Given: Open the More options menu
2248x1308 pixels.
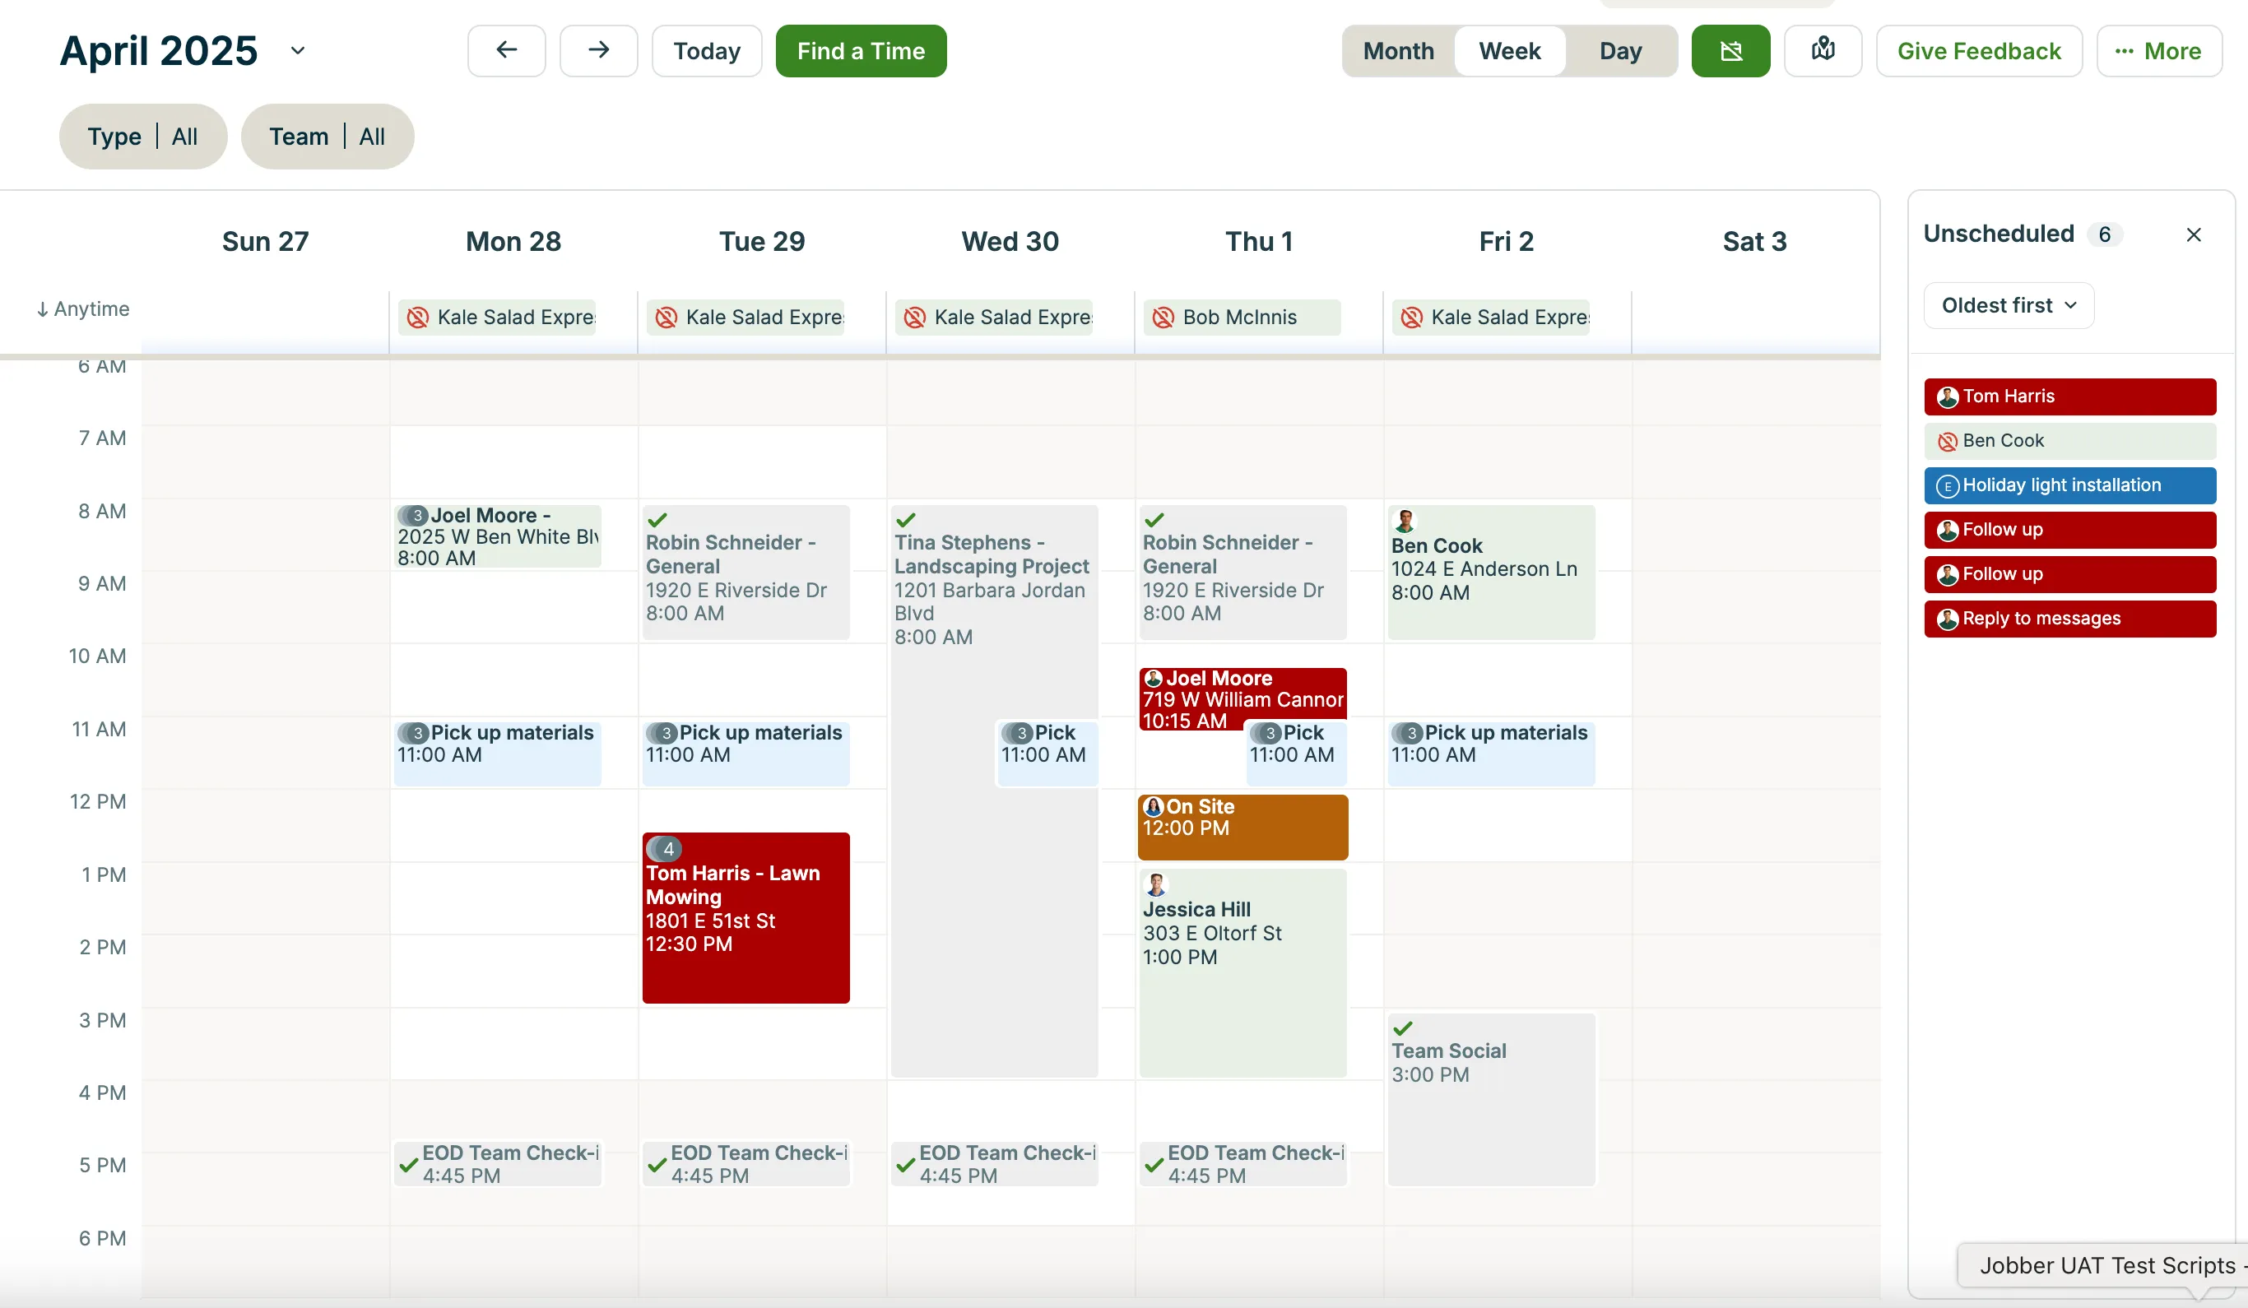Looking at the screenshot, I should tap(2158, 51).
